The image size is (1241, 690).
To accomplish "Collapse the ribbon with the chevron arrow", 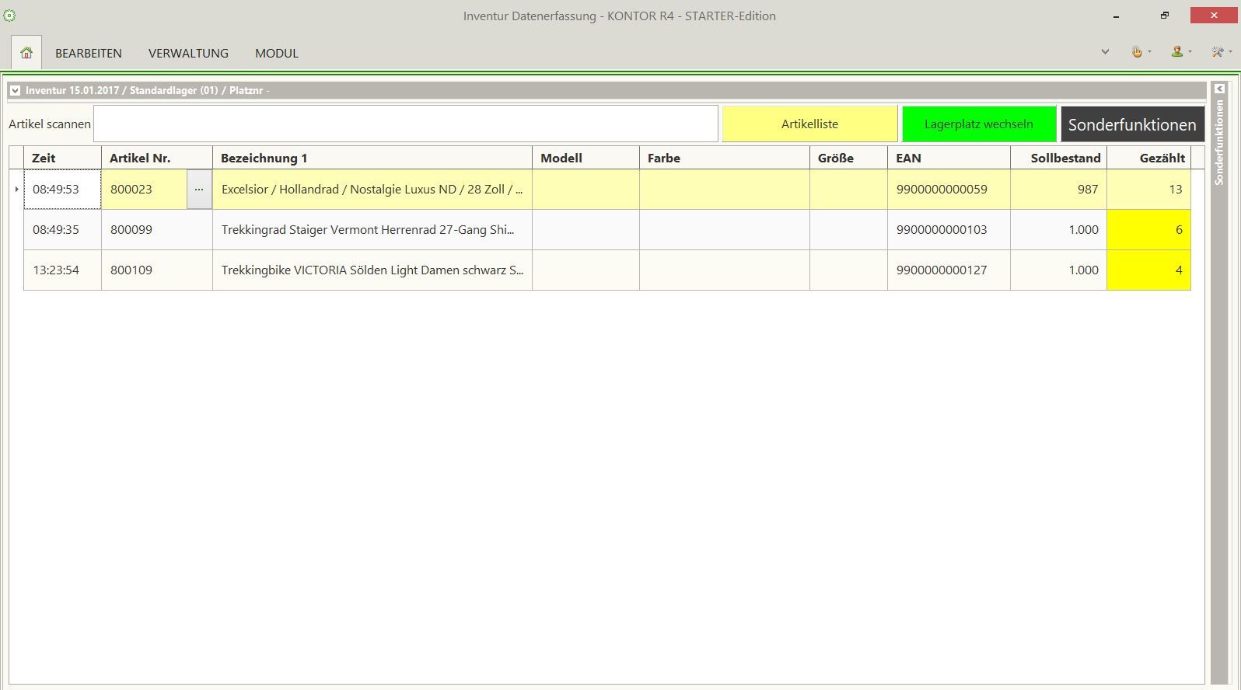I will (x=1105, y=52).
